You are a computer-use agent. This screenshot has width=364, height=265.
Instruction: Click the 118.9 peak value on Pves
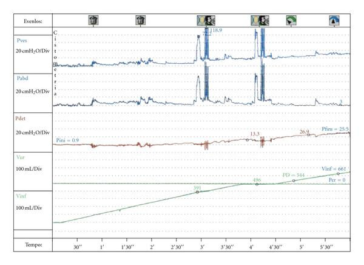coord(216,30)
